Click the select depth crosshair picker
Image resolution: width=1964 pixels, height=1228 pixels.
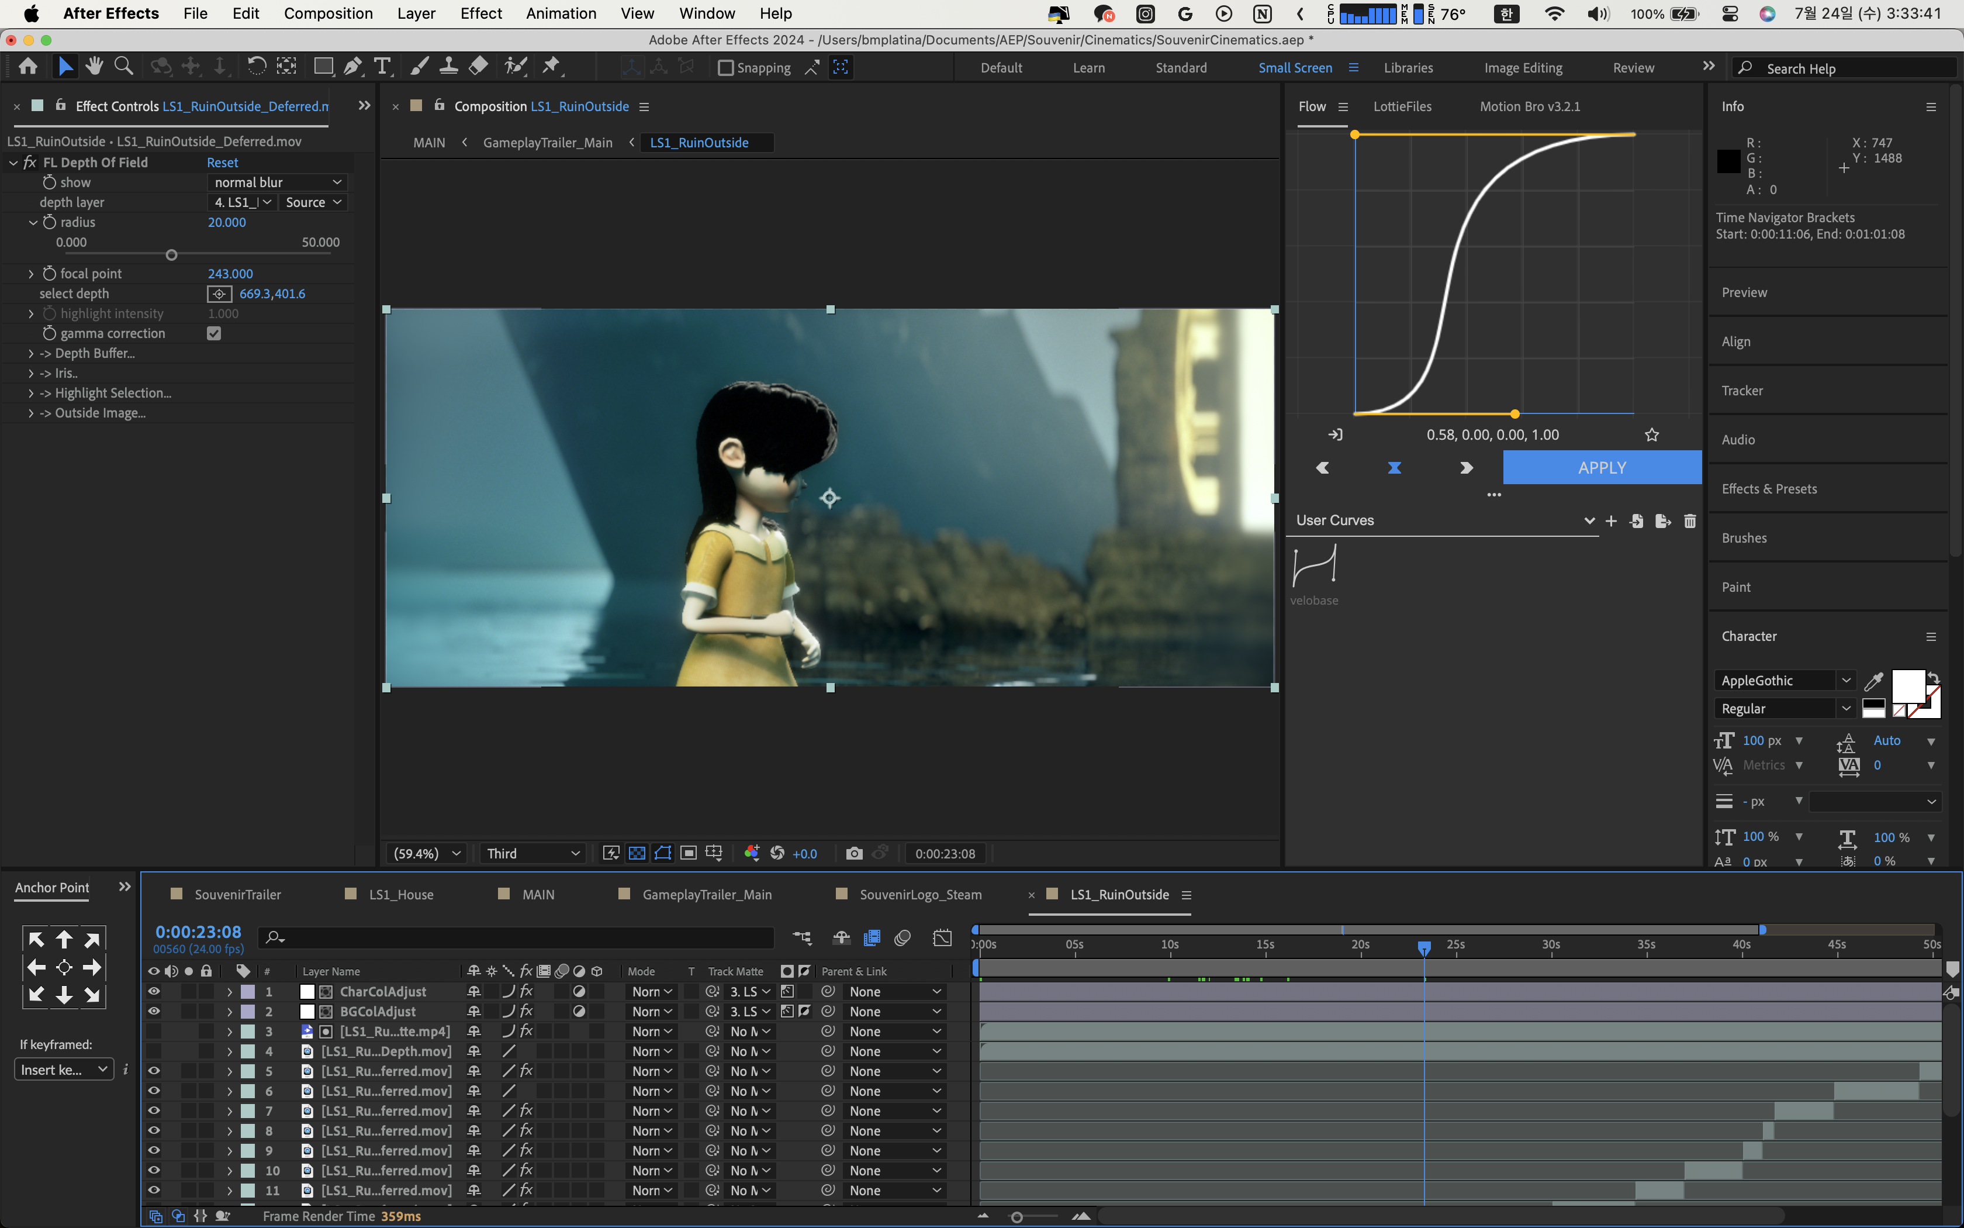pyautogui.click(x=219, y=294)
